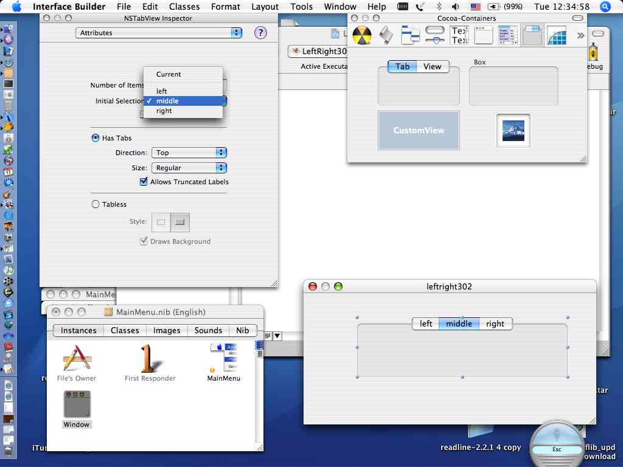Switch to Images tab in MainMenu.nib
Viewport: 623px width, 467px height.
(167, 330)
